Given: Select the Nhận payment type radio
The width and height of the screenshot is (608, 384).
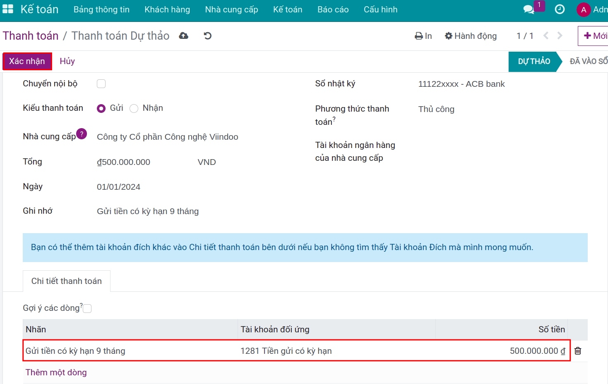Looking at the screenshot, I should click(x=134, y=108).
